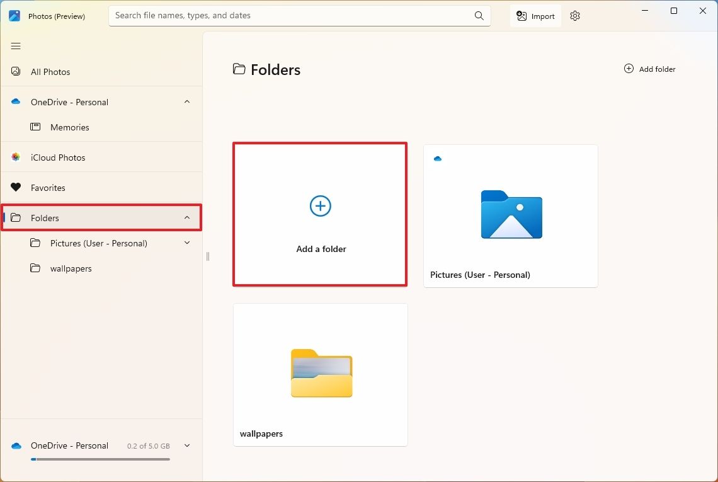
Task: Launch the Import tool
Action: 535,16
